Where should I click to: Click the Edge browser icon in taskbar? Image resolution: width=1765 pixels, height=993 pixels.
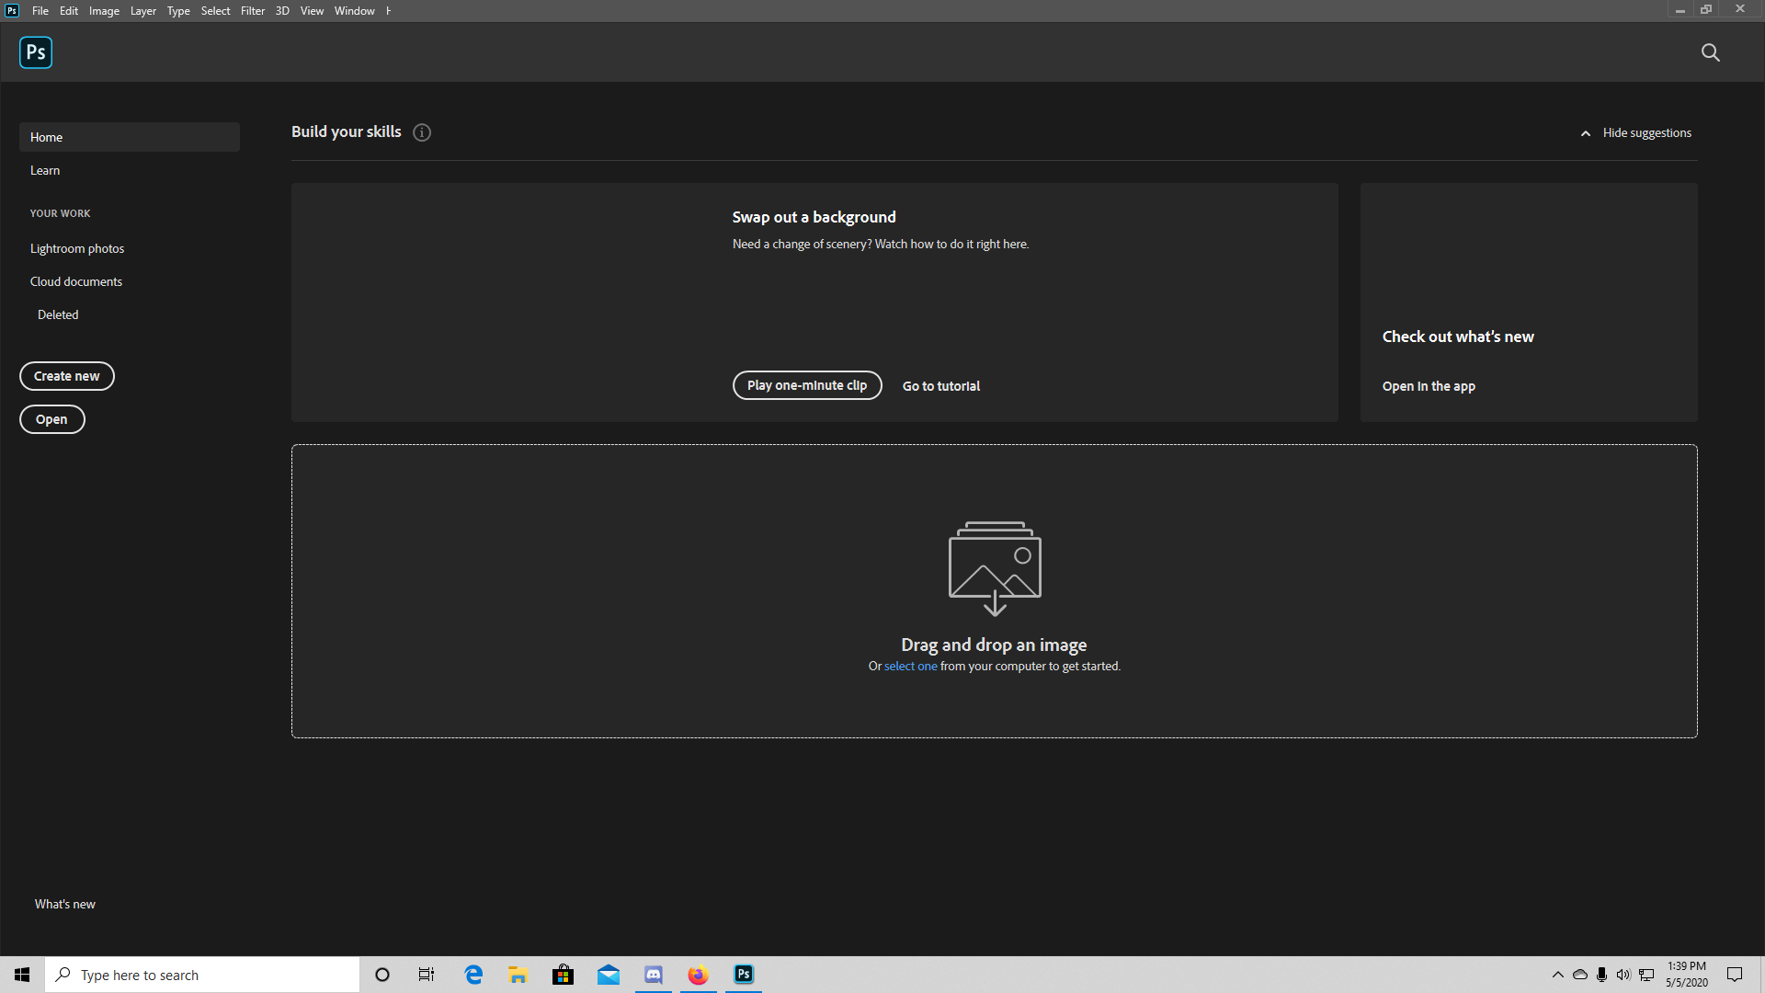(x=473, y=975)
